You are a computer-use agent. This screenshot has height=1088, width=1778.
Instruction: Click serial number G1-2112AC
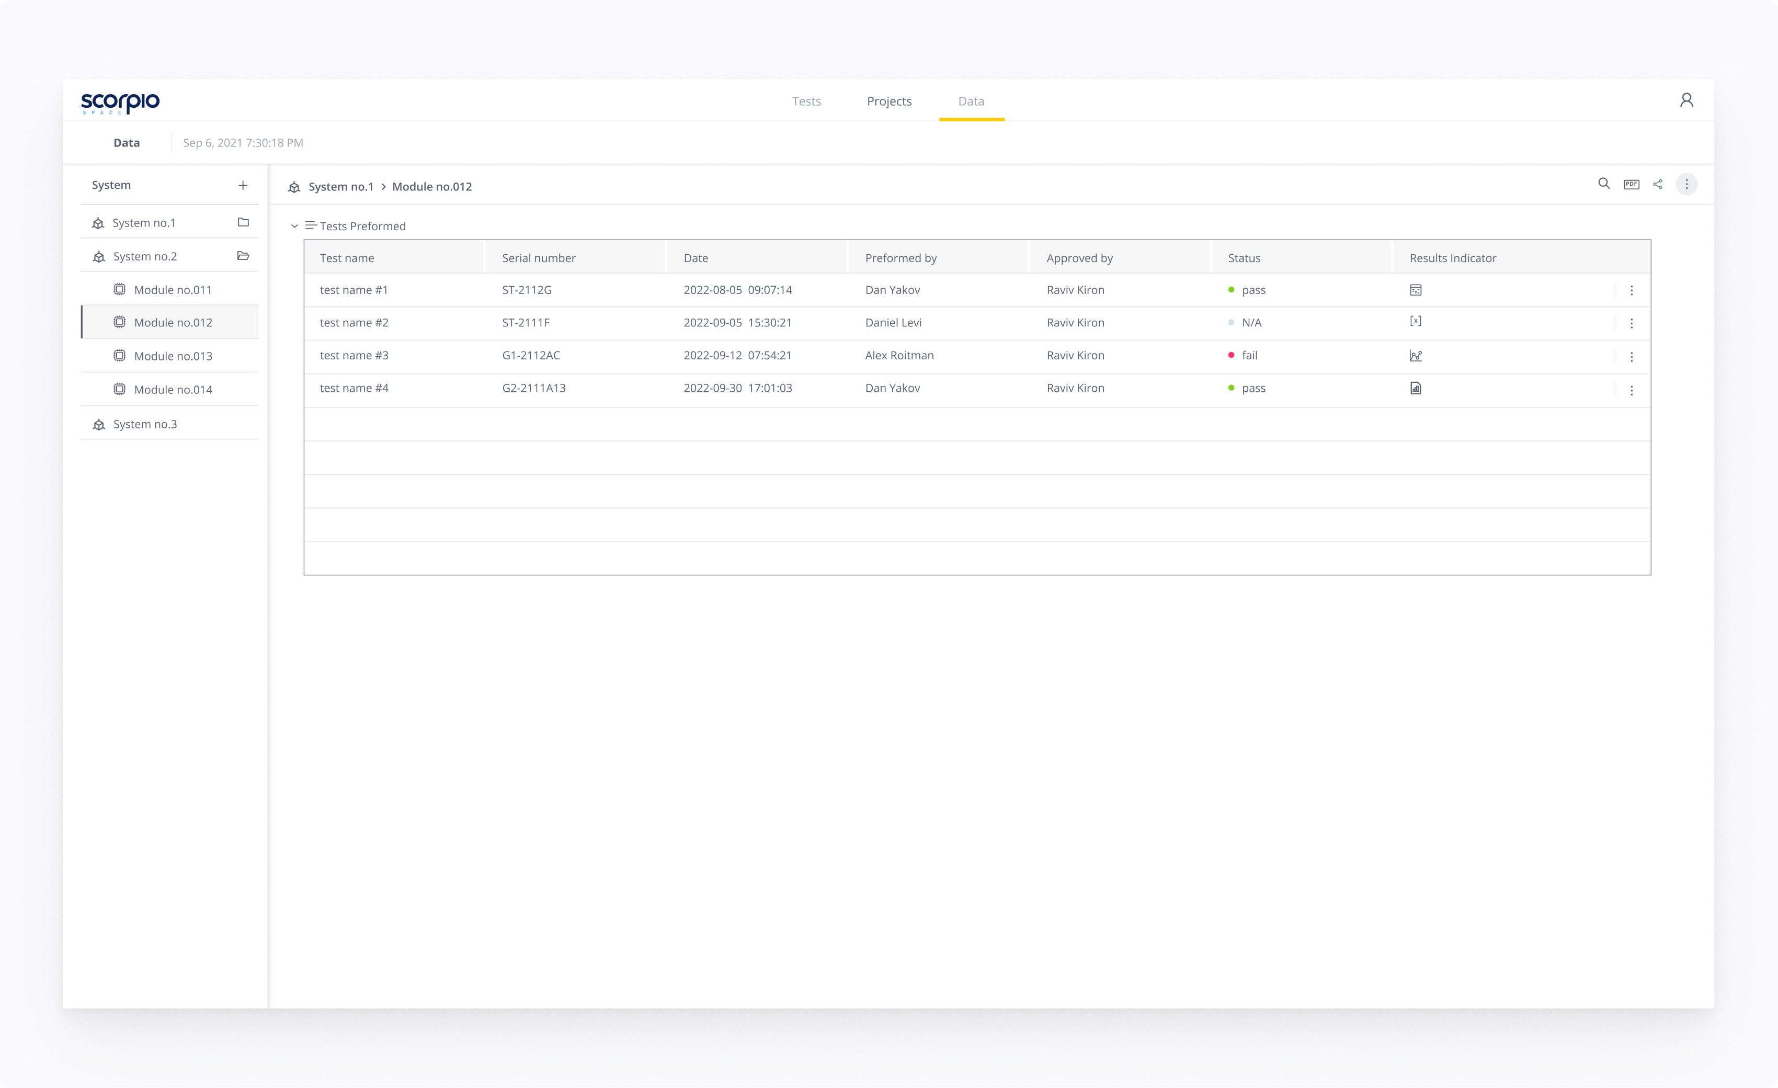(x=530, y=355)
